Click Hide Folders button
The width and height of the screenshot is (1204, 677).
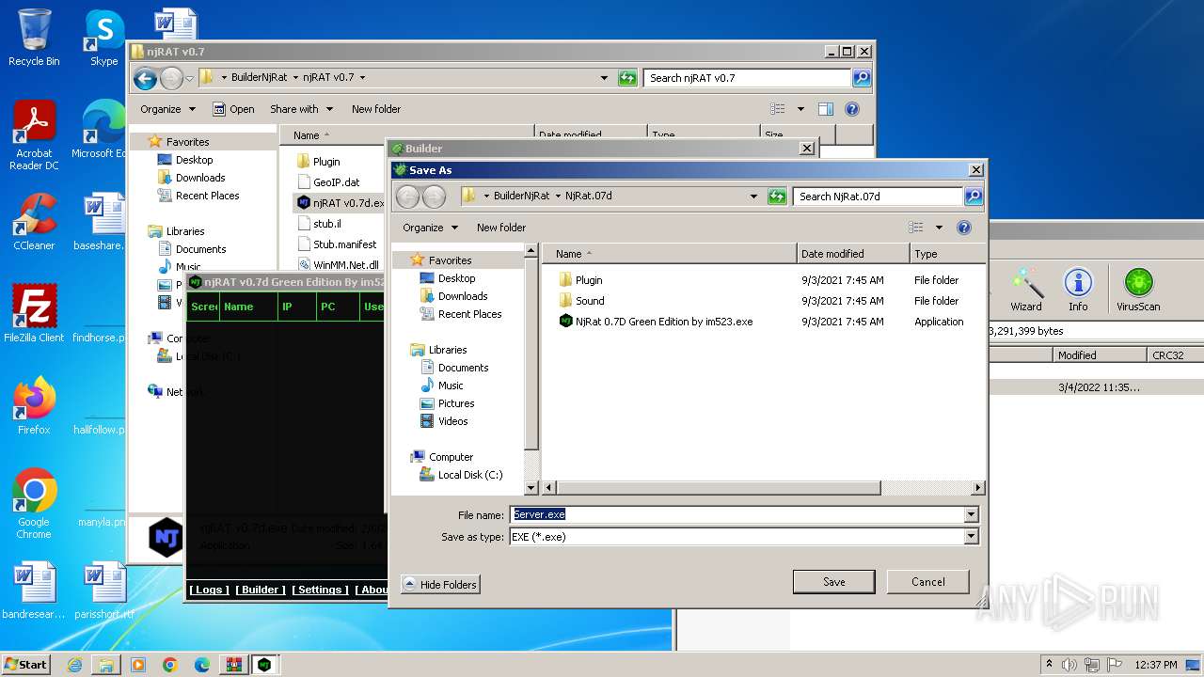tap(440, 584)
